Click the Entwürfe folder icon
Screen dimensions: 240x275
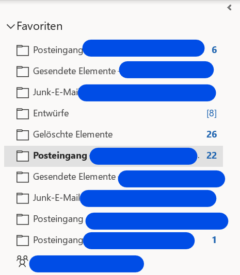[23, 114]
